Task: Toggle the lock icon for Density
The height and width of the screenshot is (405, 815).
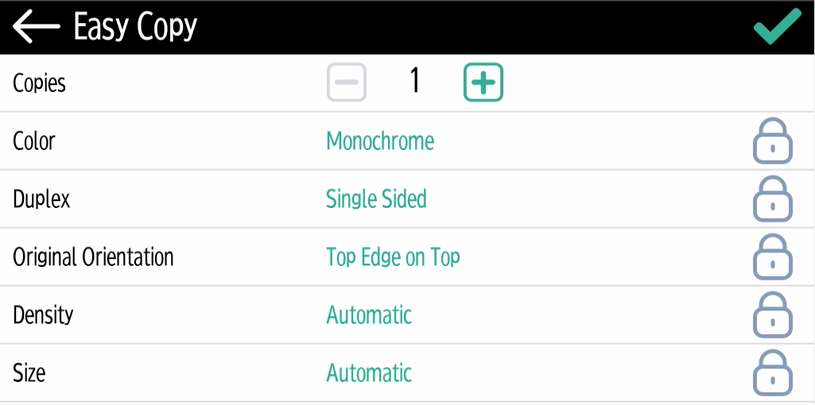Action: 772,315
